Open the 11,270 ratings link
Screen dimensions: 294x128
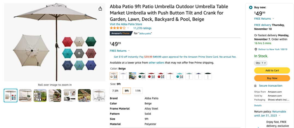(x=142, y=28)
